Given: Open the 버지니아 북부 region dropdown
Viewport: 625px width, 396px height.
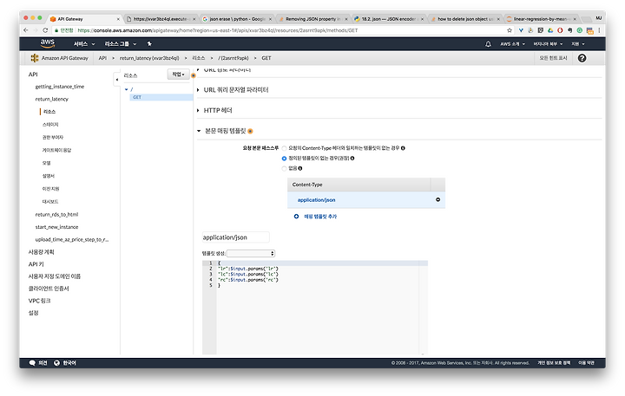Looking at the screenshot, I should pos(548,44).
